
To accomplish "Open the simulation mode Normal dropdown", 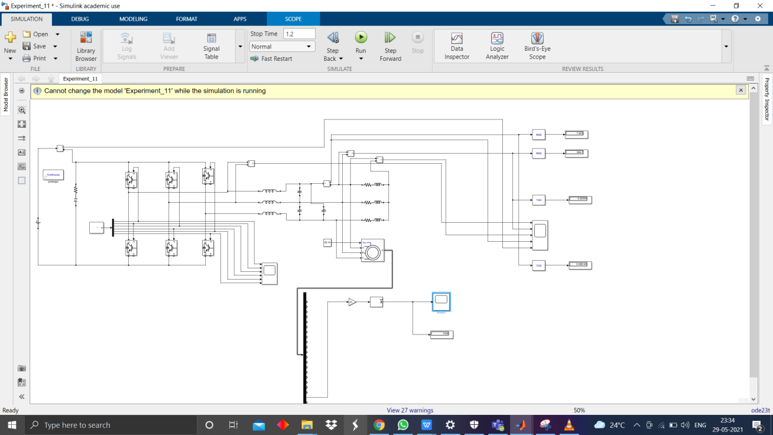I will [282, 46].
